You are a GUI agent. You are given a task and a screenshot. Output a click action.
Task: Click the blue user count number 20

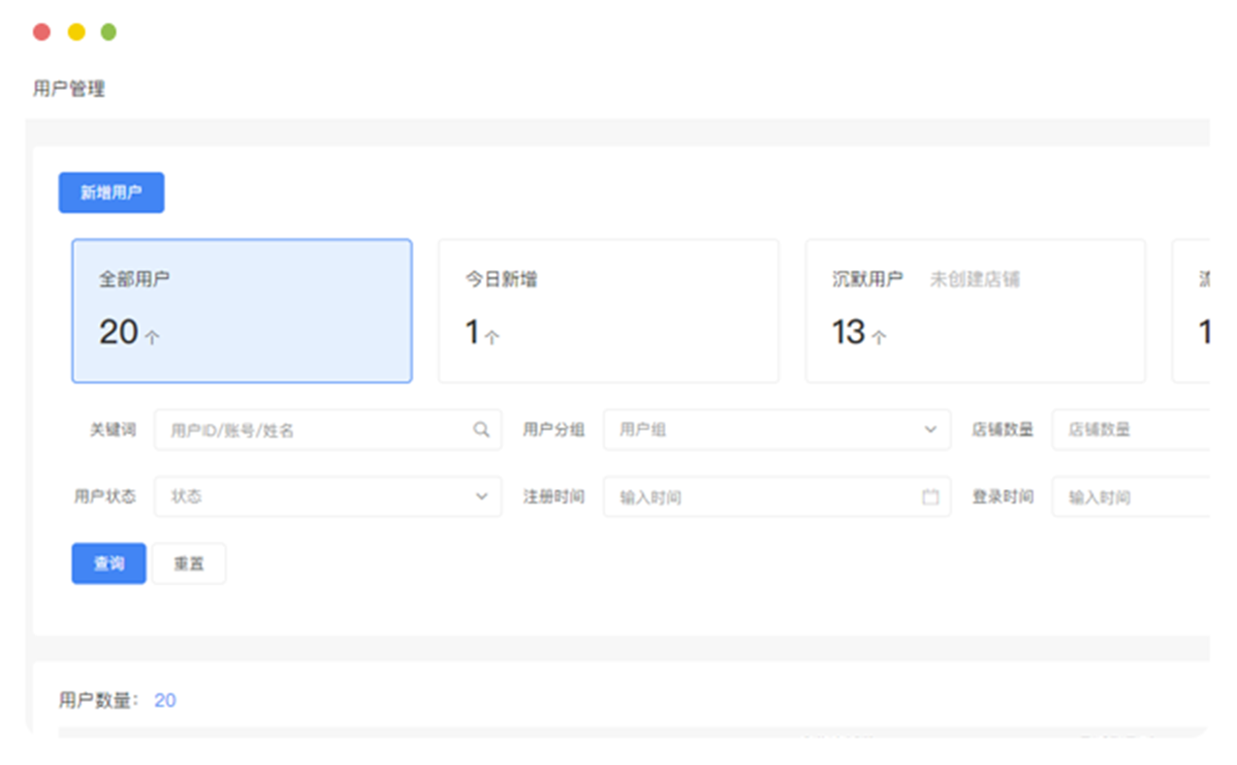point(165,700)
